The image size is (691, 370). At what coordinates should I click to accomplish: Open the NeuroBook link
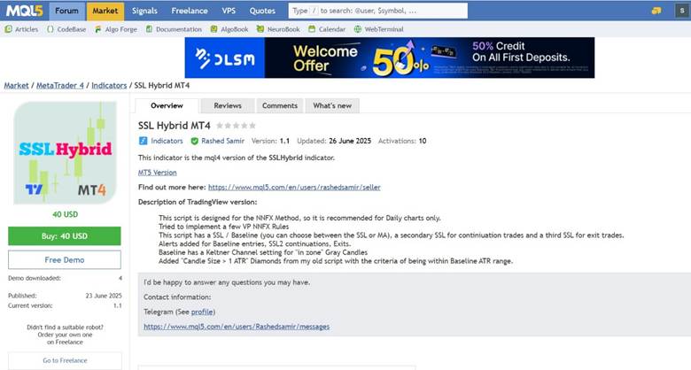pos(283,29)
